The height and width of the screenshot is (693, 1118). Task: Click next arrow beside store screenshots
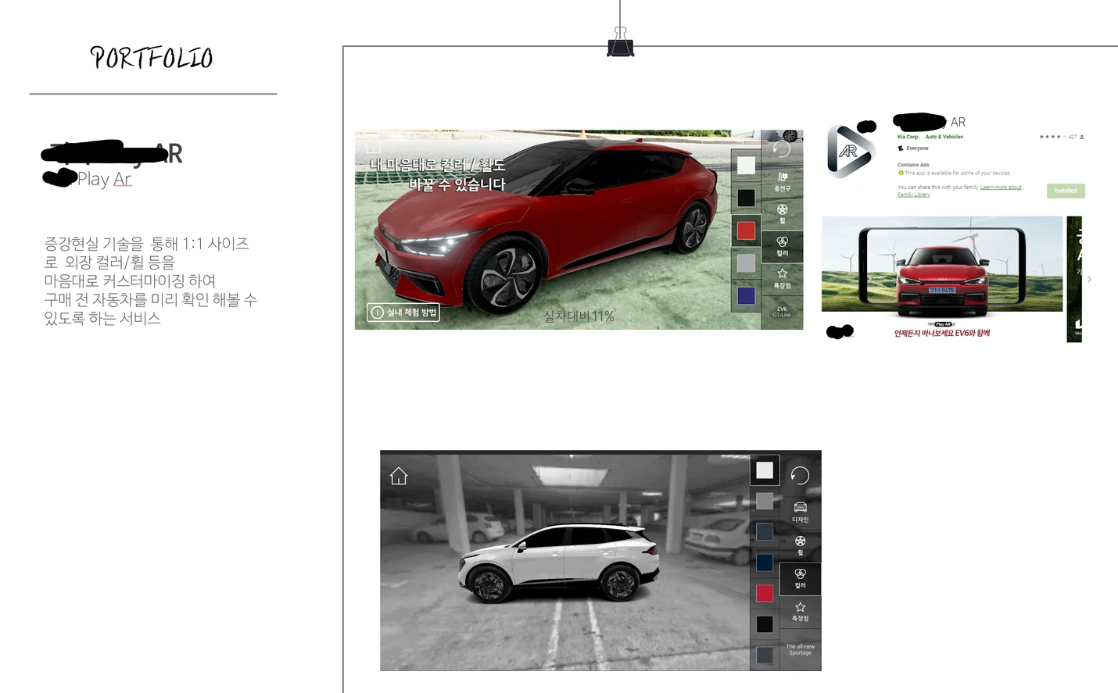point(1089,279)
